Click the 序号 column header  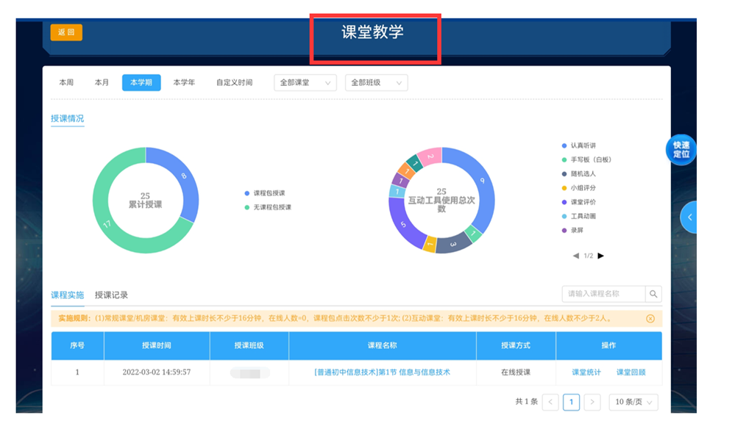click(77, 345)
